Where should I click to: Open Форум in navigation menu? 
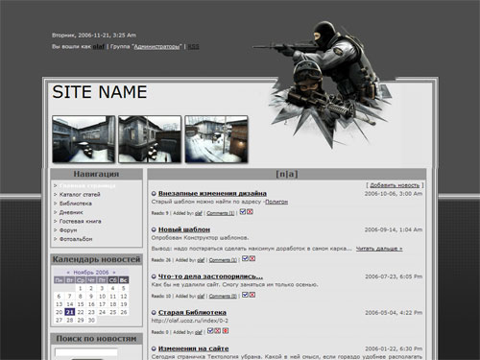[x=68, y=230]
